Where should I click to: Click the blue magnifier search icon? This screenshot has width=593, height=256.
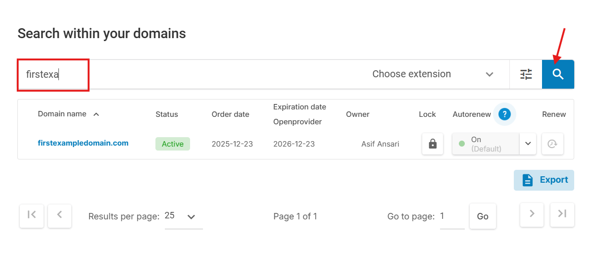click(558, 74)
